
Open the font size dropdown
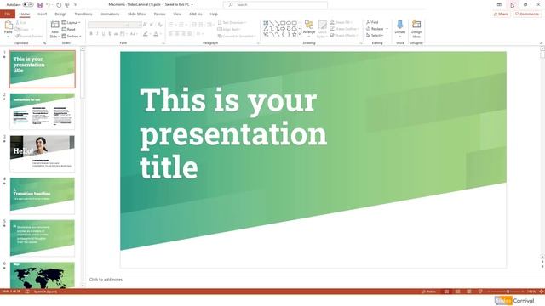point(135,25)
